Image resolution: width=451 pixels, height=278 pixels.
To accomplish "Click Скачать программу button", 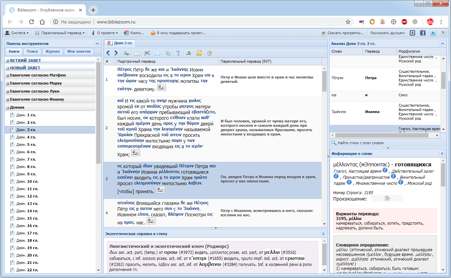I will pos(342,33).
